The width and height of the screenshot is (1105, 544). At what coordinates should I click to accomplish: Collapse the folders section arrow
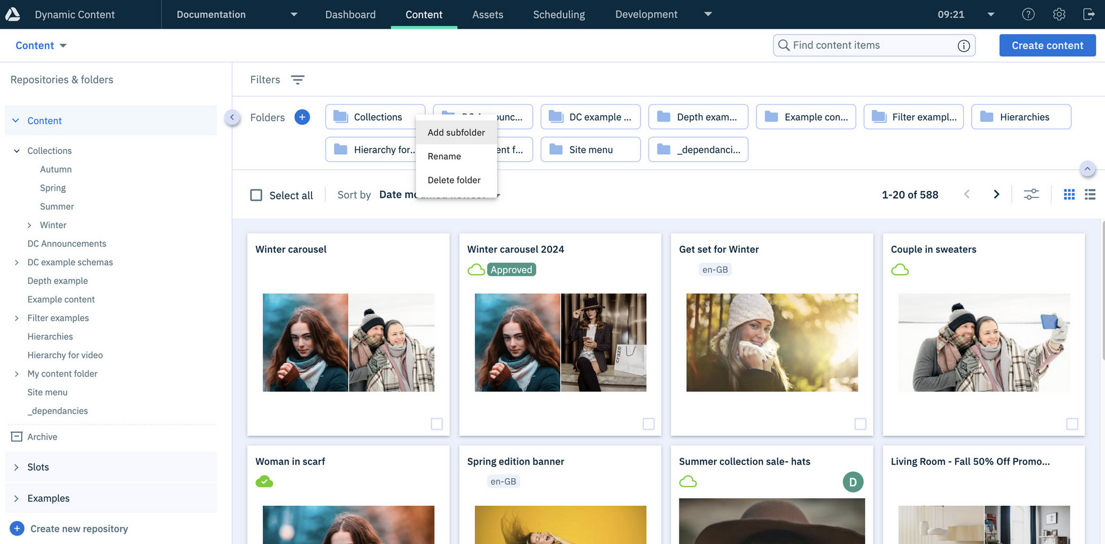1087,169
